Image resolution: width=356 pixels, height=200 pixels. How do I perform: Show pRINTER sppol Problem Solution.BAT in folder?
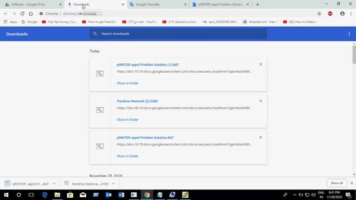(127, 156)
